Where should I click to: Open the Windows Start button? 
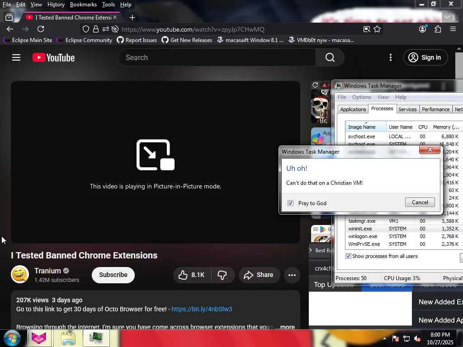pos(12,338)
